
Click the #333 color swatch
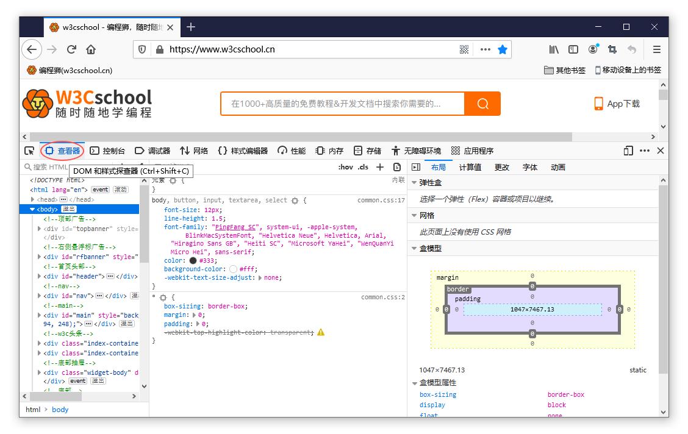(193, 260)
